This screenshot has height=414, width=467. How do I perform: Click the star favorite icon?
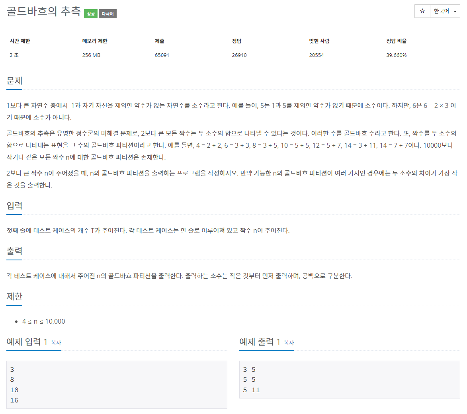coord(422,11)
